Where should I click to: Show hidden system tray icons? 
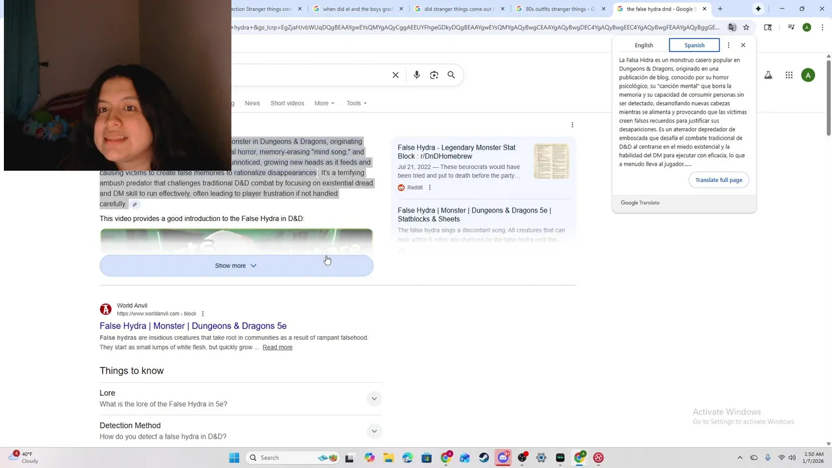pyautogui.click(x=740, y=458)
